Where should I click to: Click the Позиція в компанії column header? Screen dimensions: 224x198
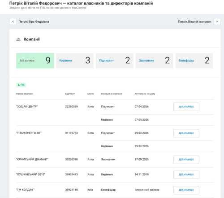(x=112, y=94)
